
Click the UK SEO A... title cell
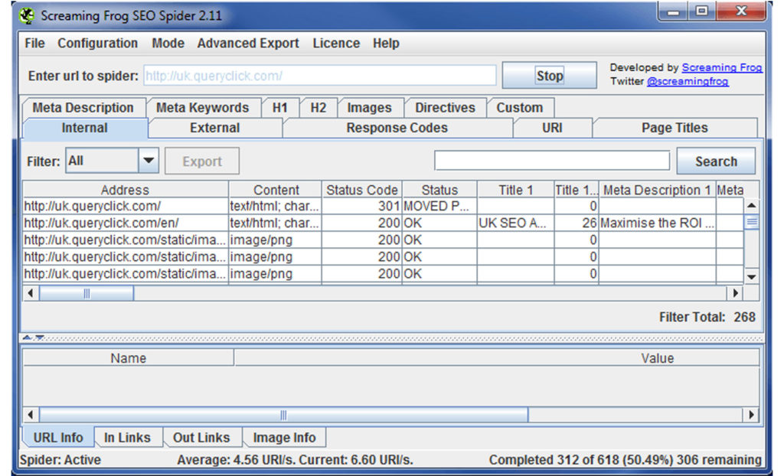click(515, 223)
